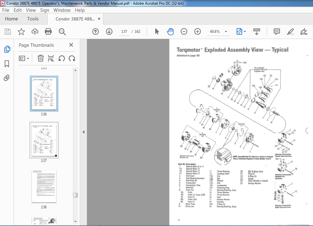
Task: Open the Sign fountain pen tool
Action: coord(304,32)
